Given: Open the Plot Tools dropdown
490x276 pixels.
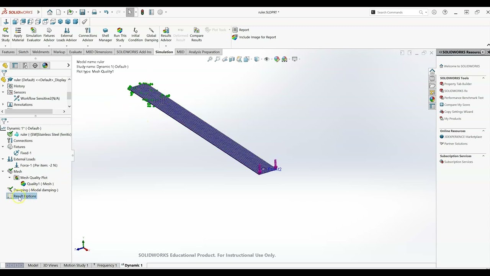Looking at the screenshot, I should [229, 30].
